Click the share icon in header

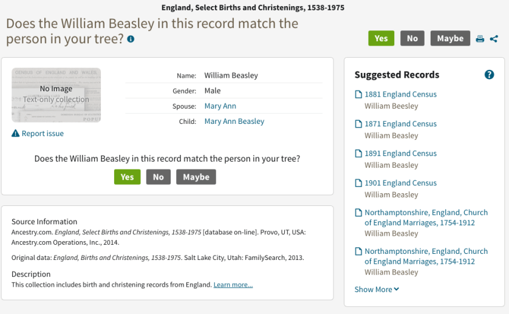click(x=494, y=39)
